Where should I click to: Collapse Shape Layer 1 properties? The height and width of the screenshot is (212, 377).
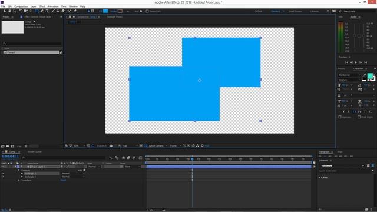click(15, 167)
